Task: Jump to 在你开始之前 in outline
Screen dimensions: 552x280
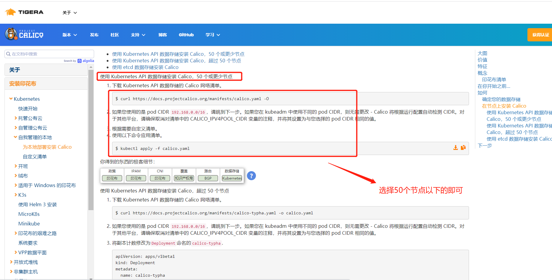Action: pyautogui.click(x=494, y=86)
